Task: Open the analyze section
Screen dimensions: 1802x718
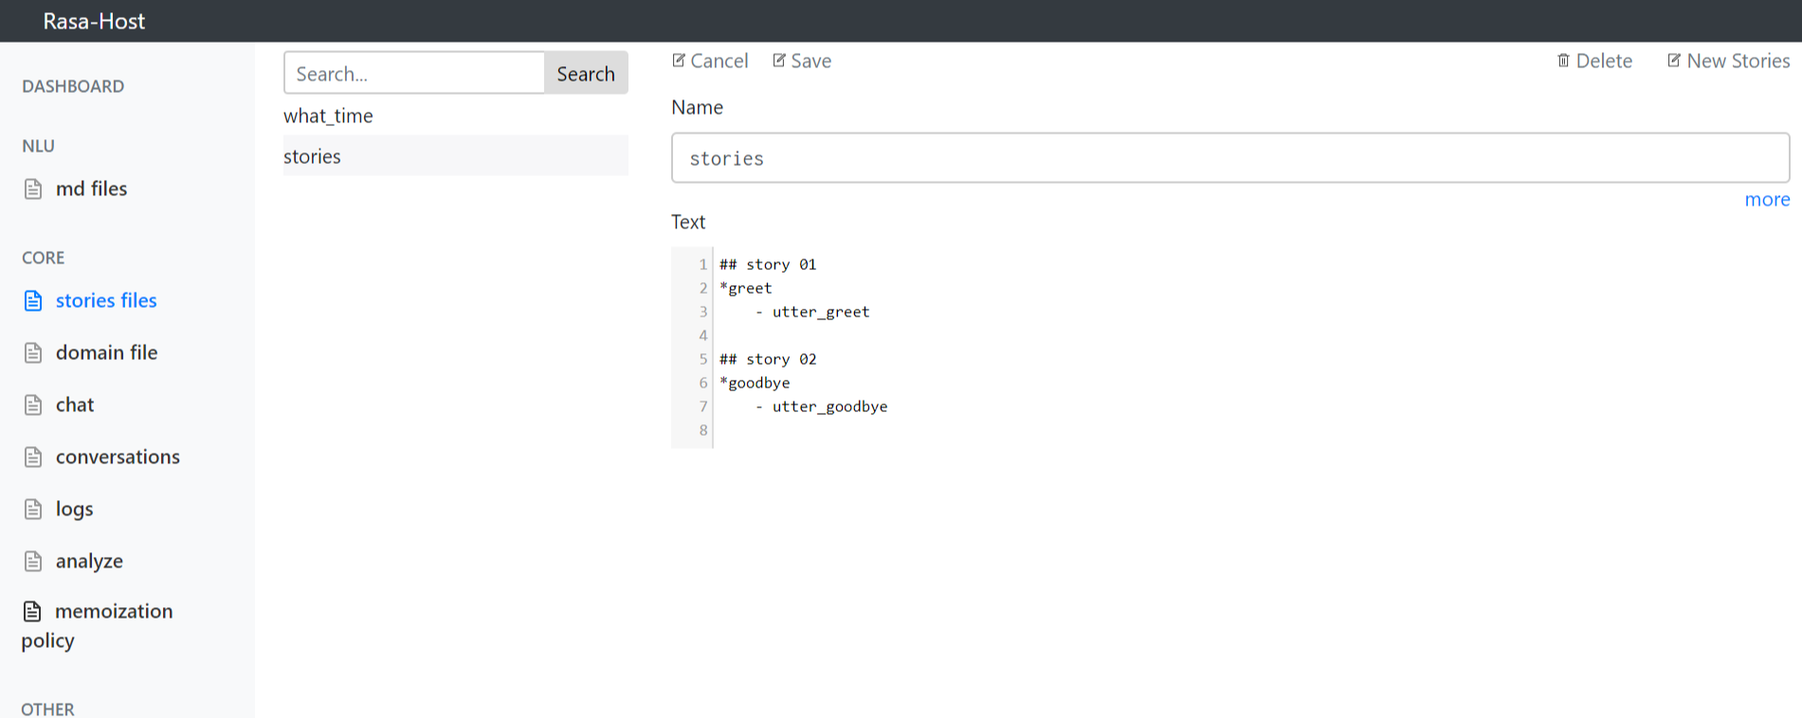Action: (89, 561)
